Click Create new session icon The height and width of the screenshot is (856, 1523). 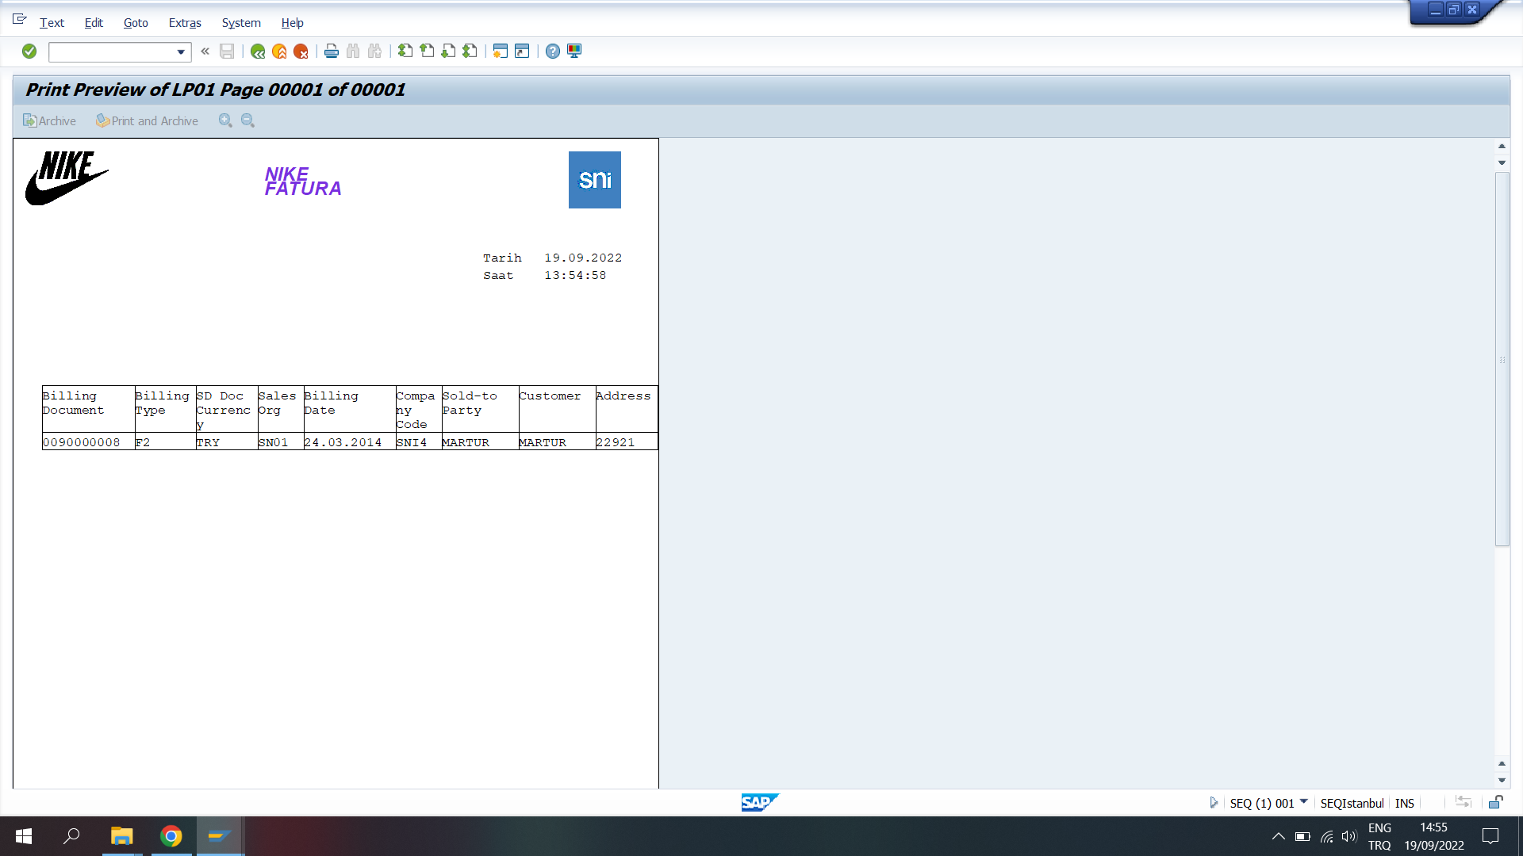[x=500, y=52]
